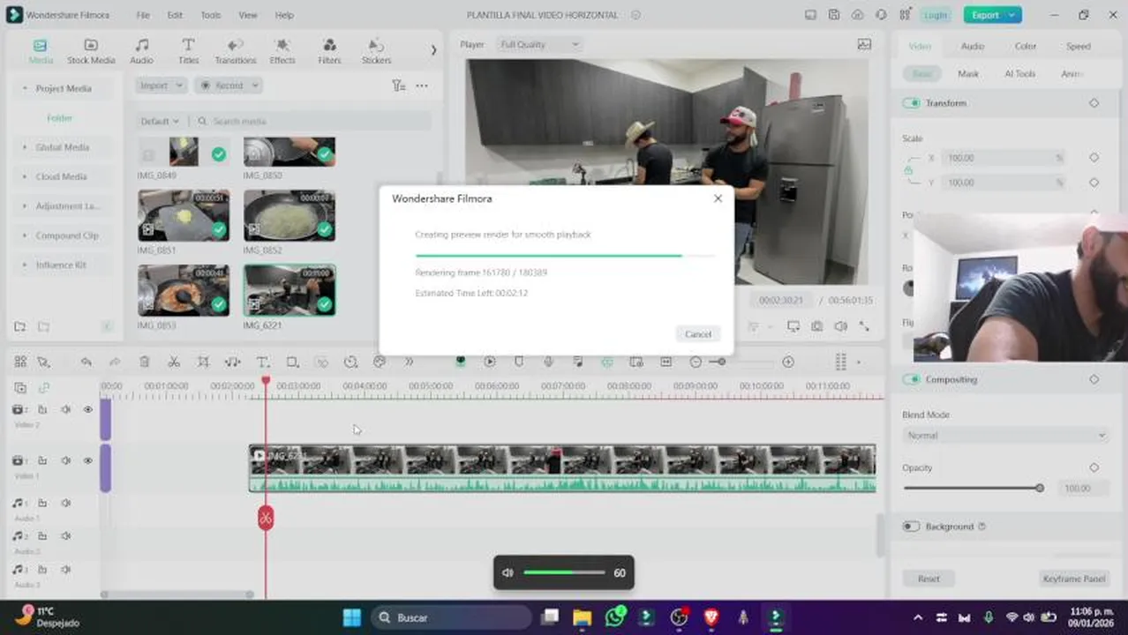
Task: Cancel the preview render dialog
Action: (697, 334)
